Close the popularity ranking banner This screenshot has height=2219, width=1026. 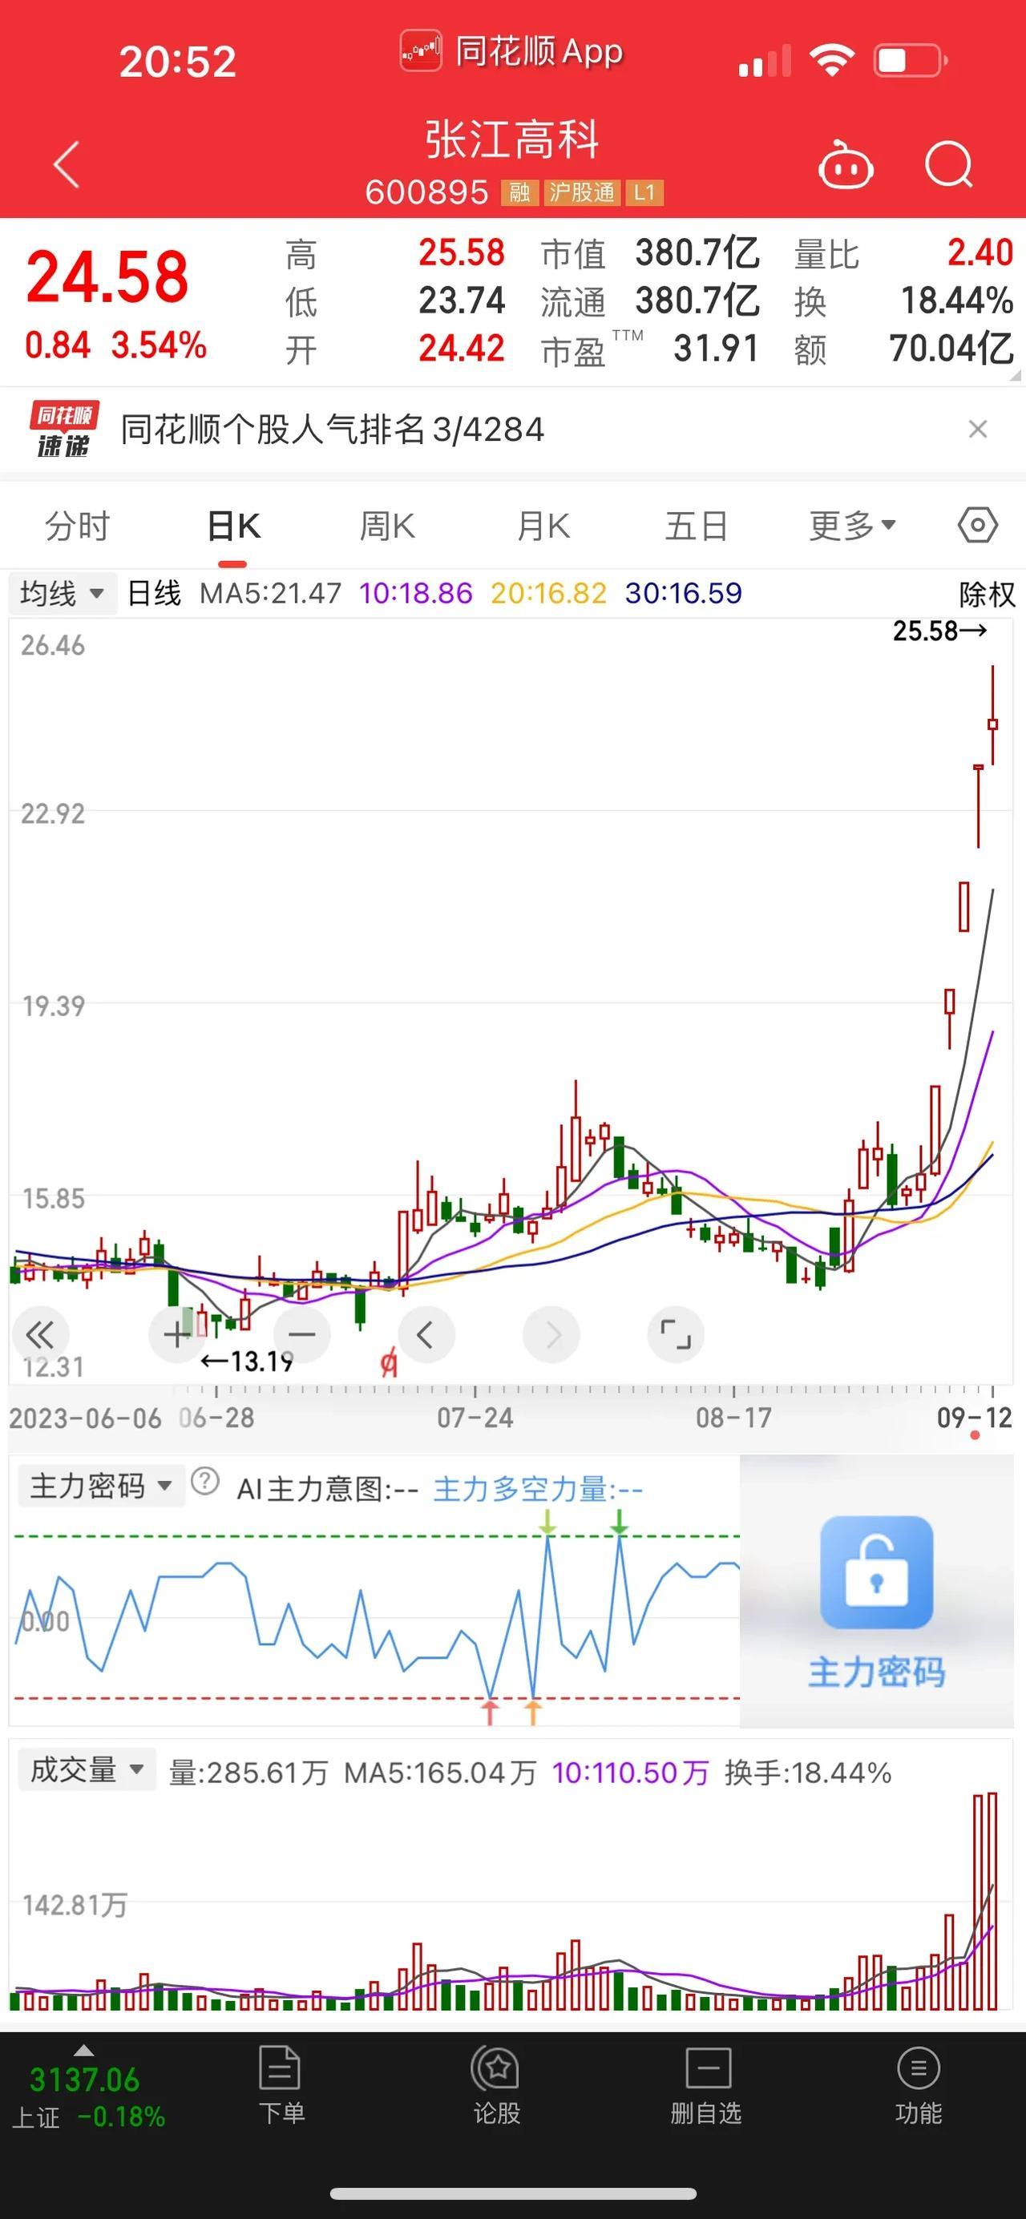click(x=977, y=429)
